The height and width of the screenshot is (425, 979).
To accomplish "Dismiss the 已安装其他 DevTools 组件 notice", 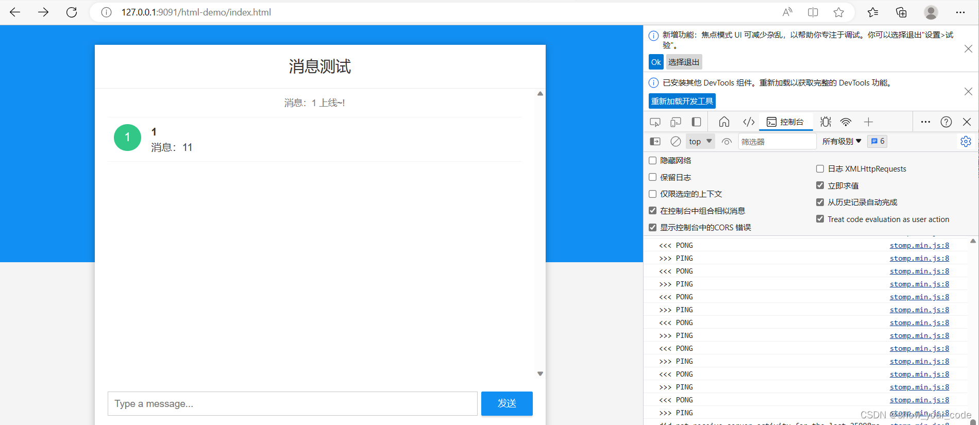I will pyautogui.click(x=968, y=91).
